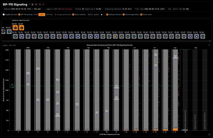Click the Legacy & BIP-110 Out-of-sync status pill

point(59,9)
